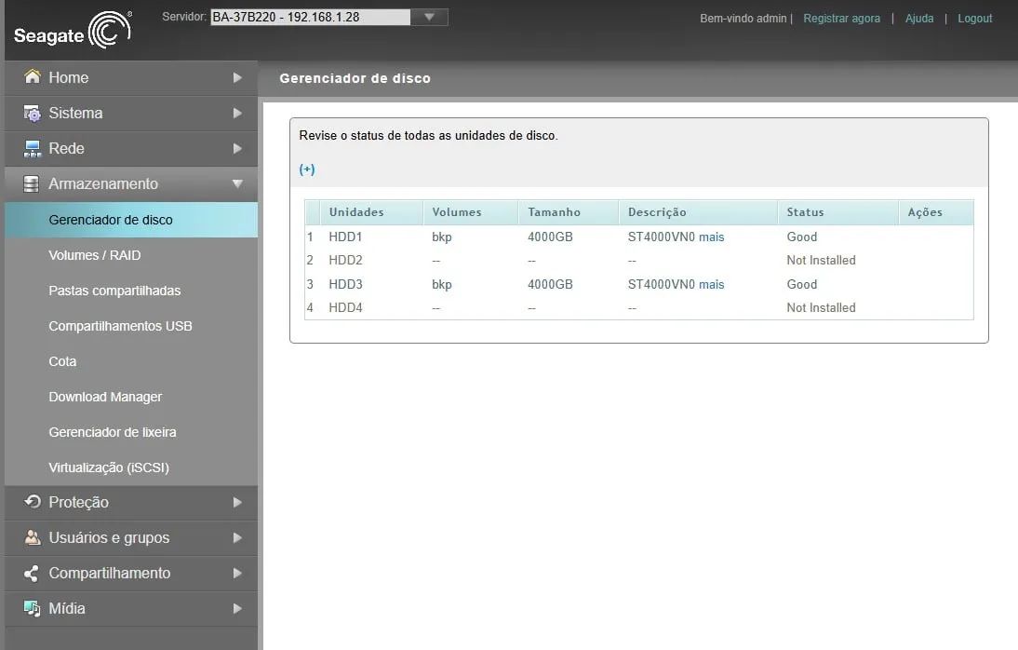Open the Ajuda link
This screenshot has width=1018, height=650.
919,18
